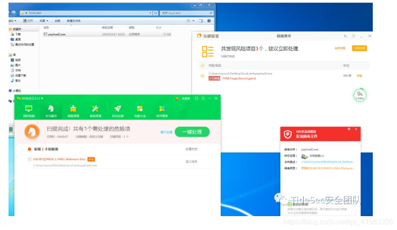Open 共享 dropdown in Explorer toolbar

[x=44, y=21]
